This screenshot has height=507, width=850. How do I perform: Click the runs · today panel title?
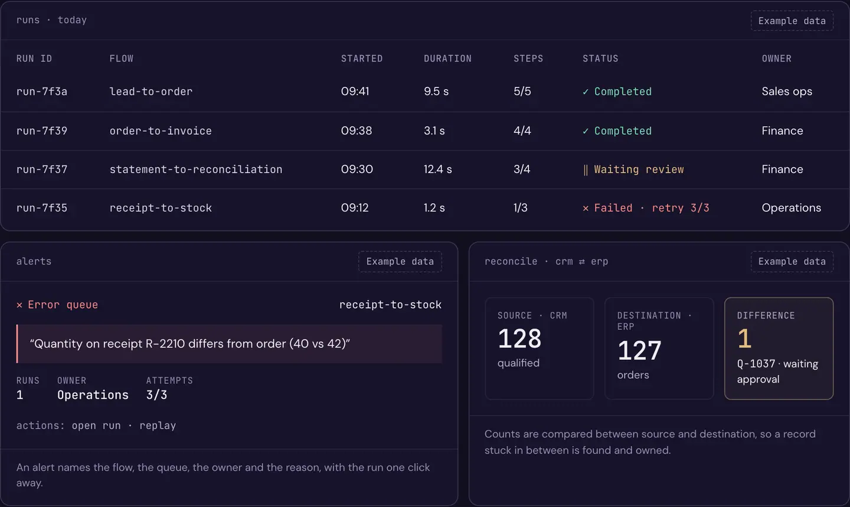coord(51,20)
